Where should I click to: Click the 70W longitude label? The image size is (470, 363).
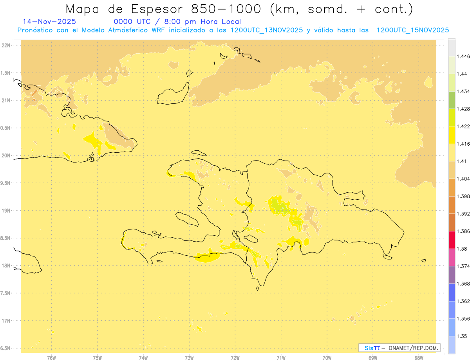pyautogui.click(x=327, y=358)
